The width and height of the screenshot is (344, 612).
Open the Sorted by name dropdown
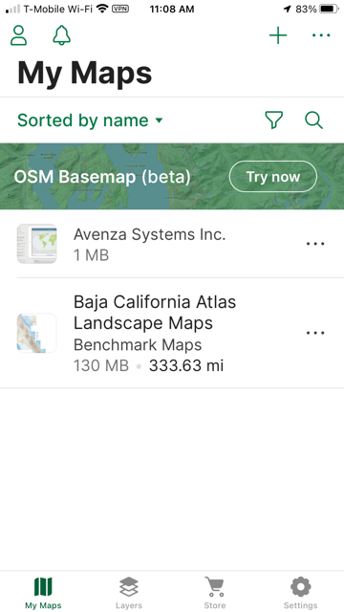point(90,120)
